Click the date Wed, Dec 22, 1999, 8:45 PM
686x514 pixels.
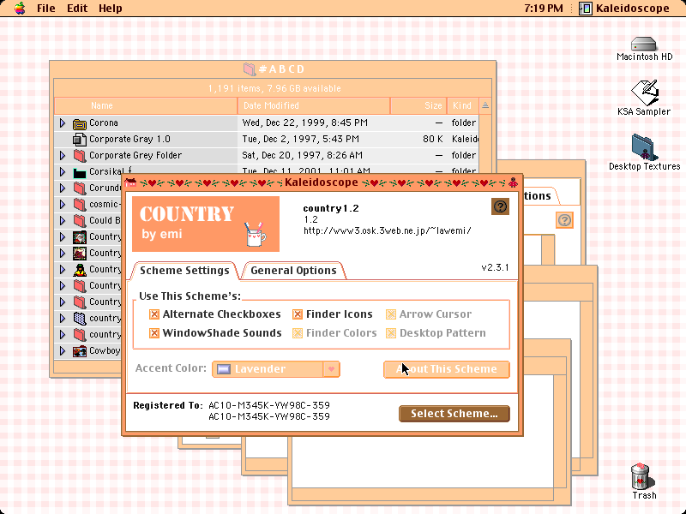[x=305, y=123]
